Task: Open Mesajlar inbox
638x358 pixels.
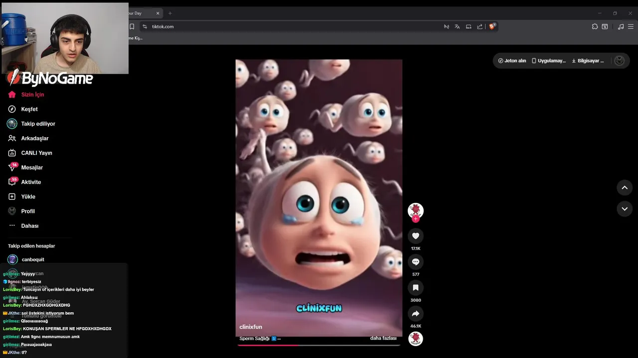Action: 25,168
